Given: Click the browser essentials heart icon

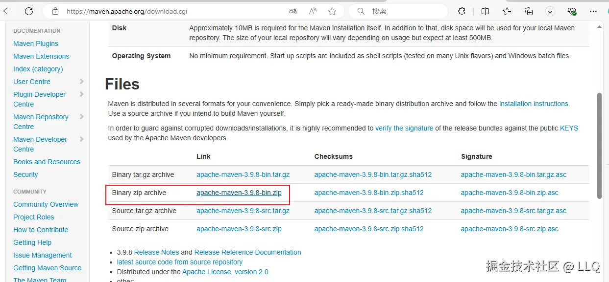Looking at the screenshot, I should 572,11.
